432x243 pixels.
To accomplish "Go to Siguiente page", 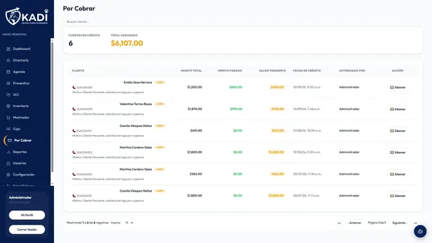I will [x=400, y=223].
